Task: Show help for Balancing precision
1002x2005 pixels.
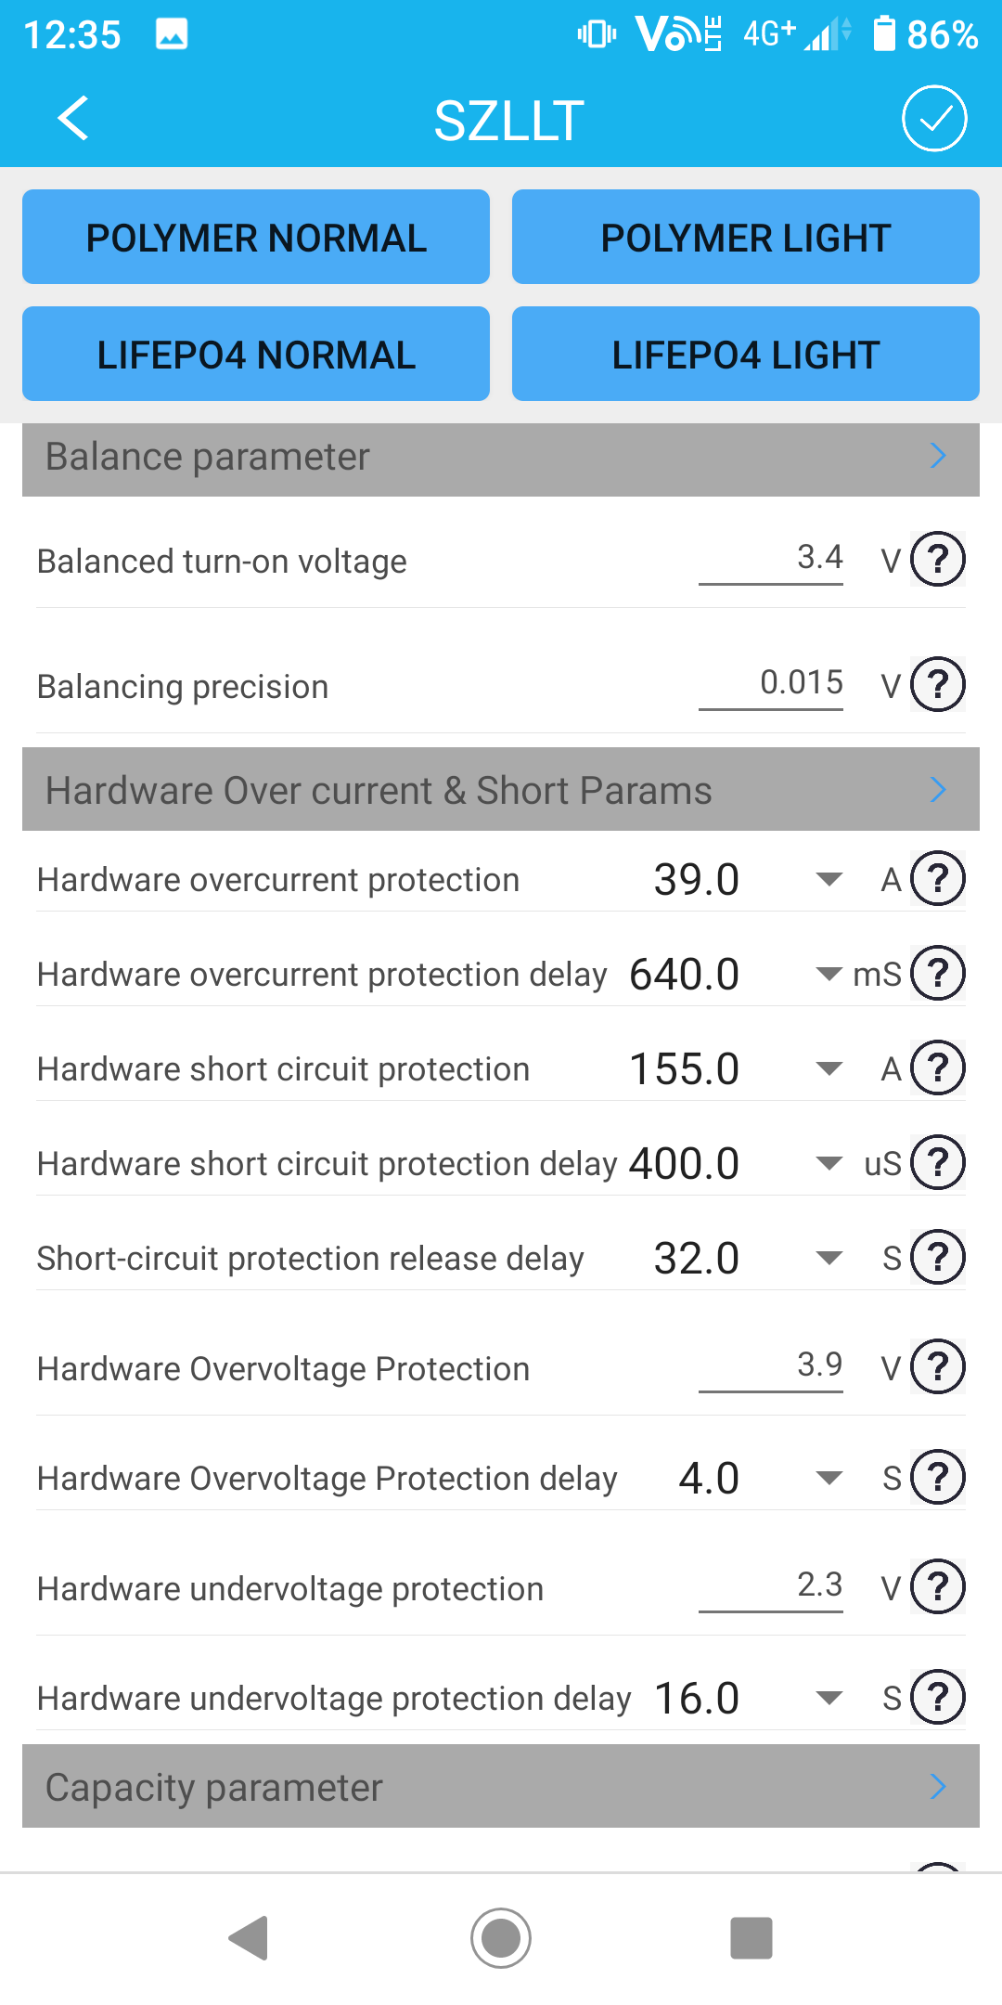Action: 938,685
